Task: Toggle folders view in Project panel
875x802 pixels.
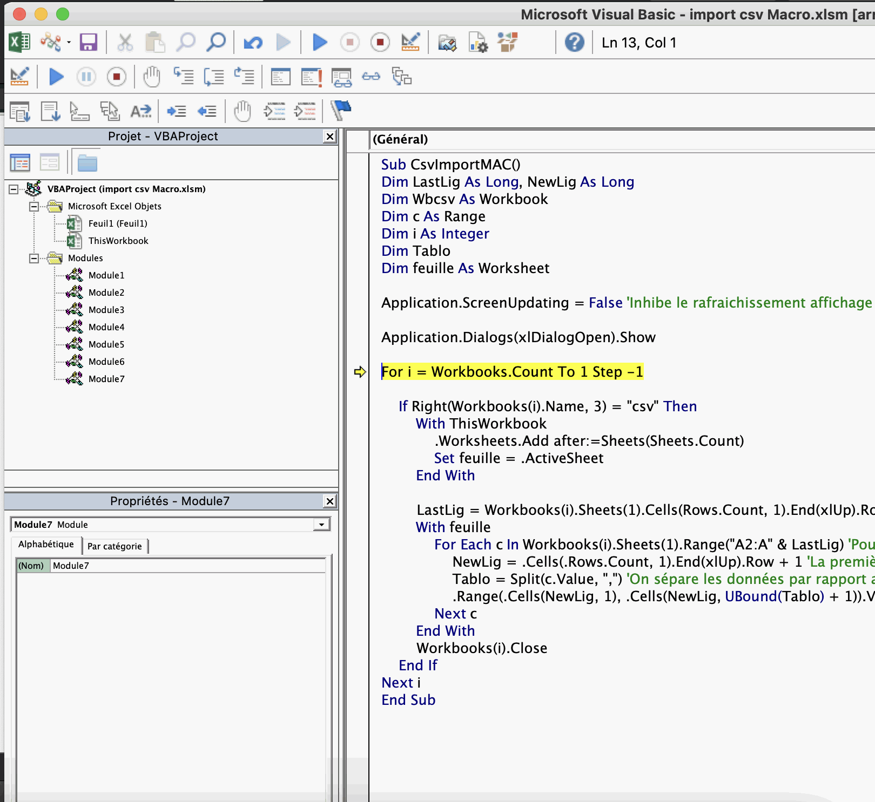Action: (x=87, y=162)
